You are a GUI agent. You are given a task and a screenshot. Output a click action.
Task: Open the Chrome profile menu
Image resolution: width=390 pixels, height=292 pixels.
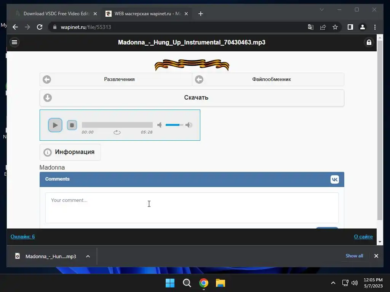pyautogui.click(x=363, y=27)
